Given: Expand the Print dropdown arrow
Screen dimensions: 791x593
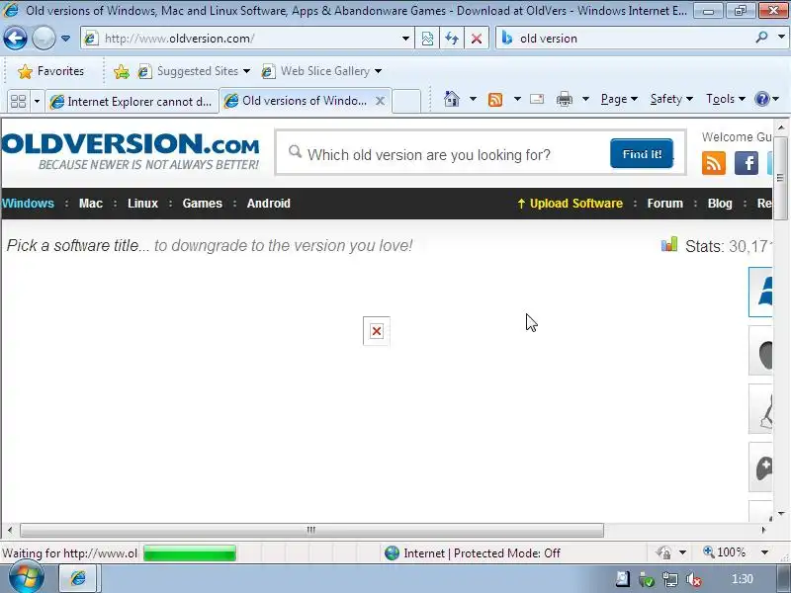Looking at the screenshot, I should pyautogui.click(x=585, y=99).
